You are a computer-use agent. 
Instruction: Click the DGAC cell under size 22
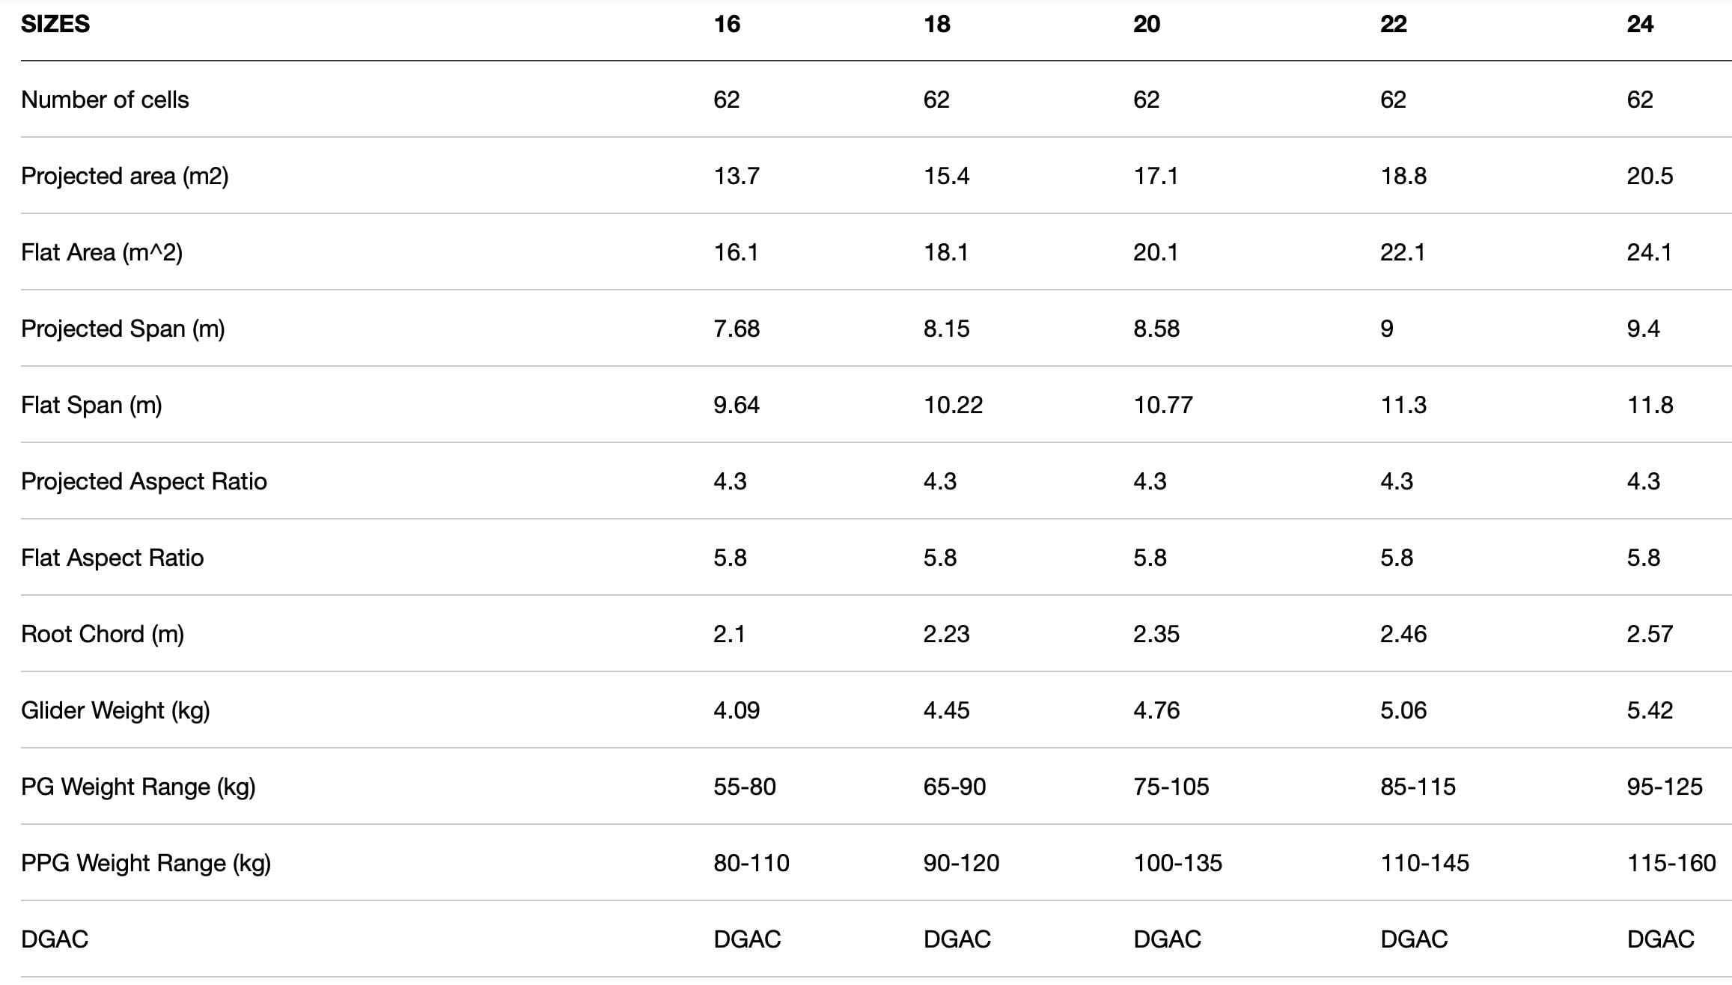click(x=1414, y=939)
